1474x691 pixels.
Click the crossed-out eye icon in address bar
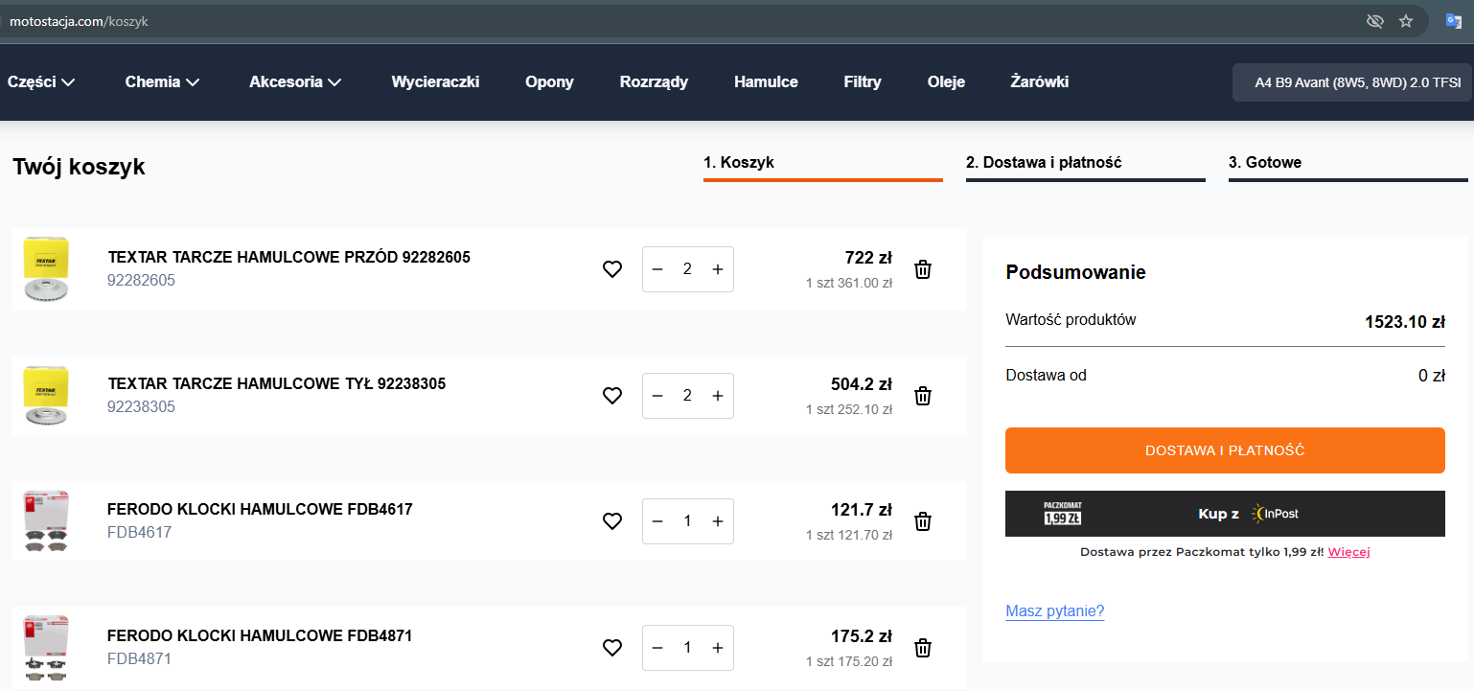click(x=1375, y=21)
